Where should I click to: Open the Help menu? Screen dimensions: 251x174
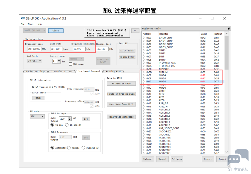39,24
